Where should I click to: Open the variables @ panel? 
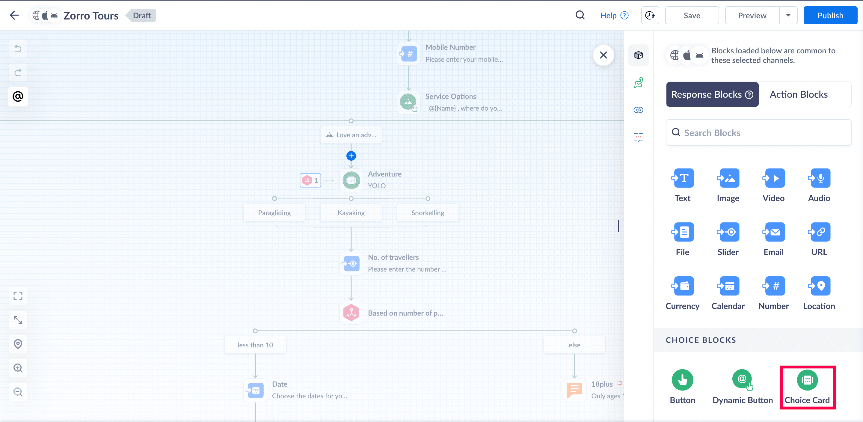coord(18,97)
